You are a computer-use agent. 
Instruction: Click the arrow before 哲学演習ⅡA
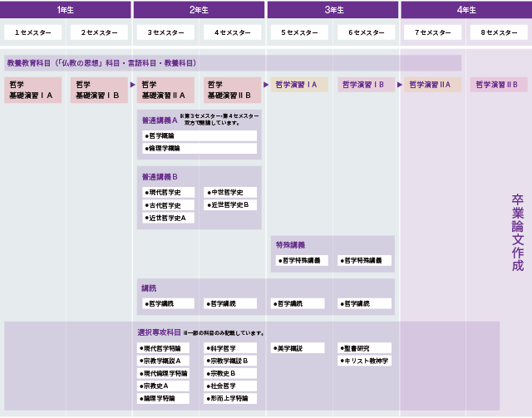coord(400,85)
